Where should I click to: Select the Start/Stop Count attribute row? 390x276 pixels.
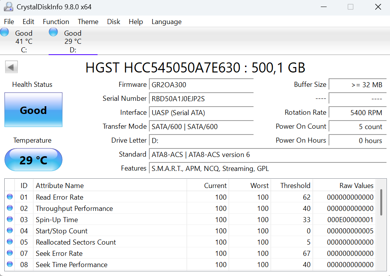coord(190,231)
